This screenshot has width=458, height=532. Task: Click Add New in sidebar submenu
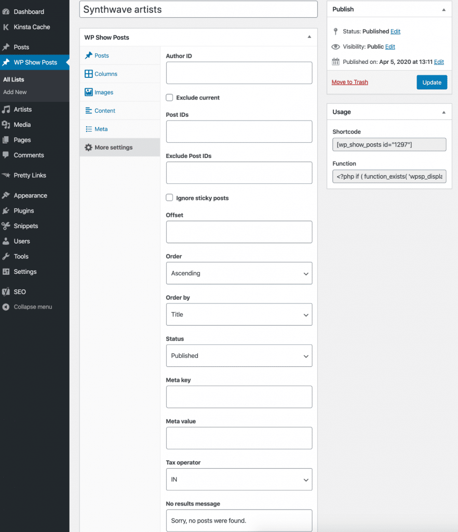[x=15, y=92]
